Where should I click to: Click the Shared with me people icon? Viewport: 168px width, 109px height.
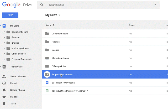coord(4,76)
